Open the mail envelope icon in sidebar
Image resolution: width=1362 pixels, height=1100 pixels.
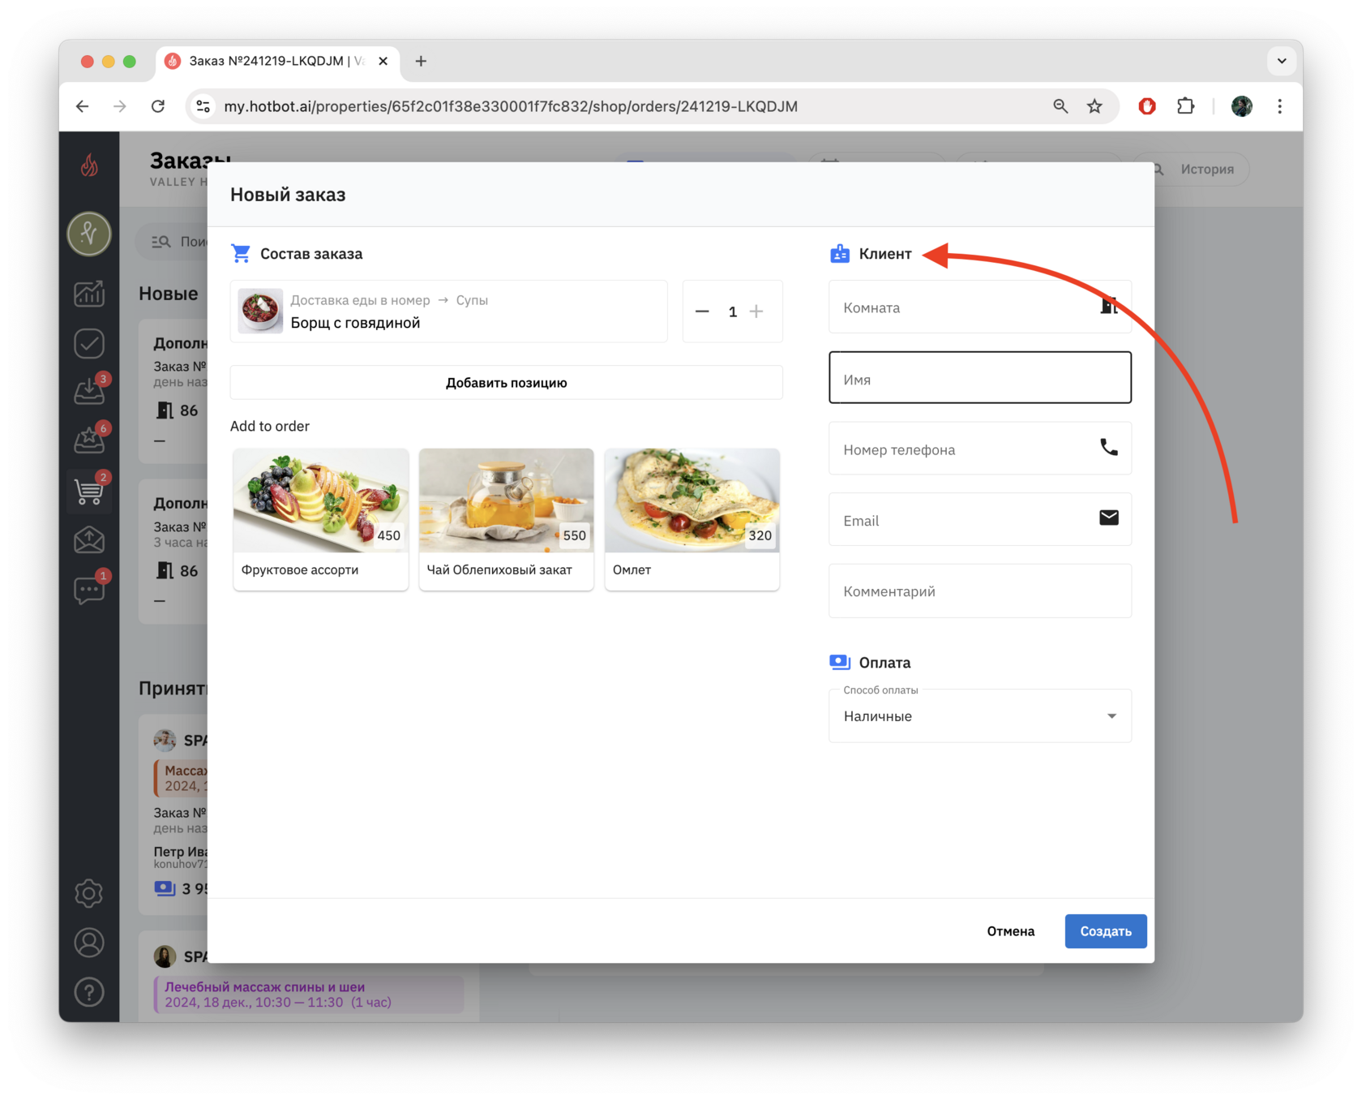[x=89, y=539]
